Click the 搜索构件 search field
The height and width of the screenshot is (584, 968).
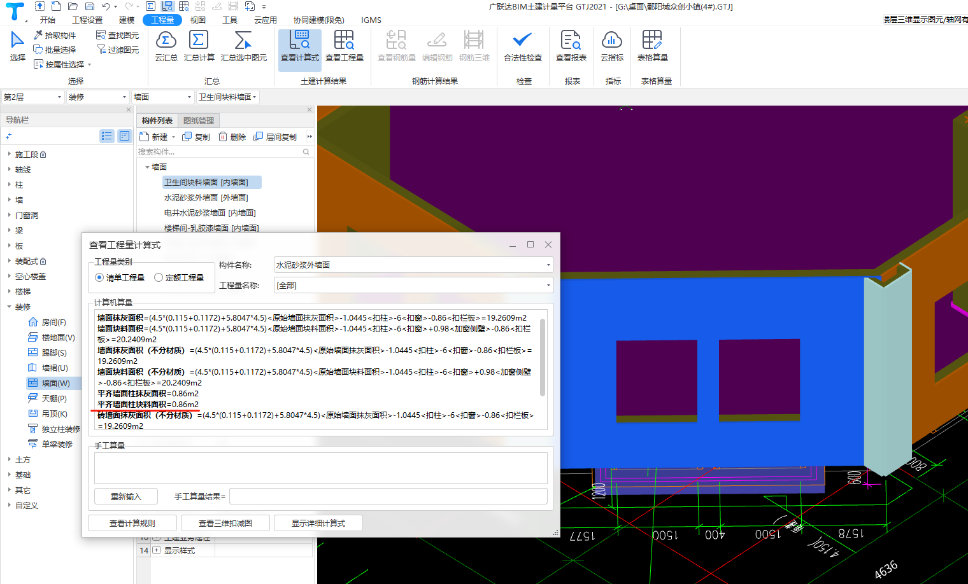pos(220,152)
